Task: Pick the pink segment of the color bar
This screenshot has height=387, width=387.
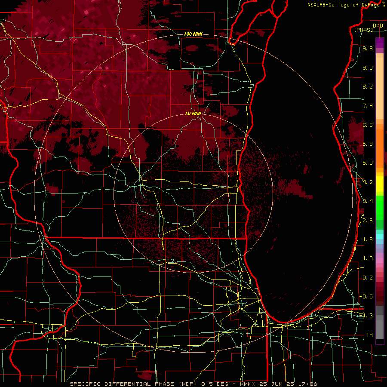Action: click(380, 261)
